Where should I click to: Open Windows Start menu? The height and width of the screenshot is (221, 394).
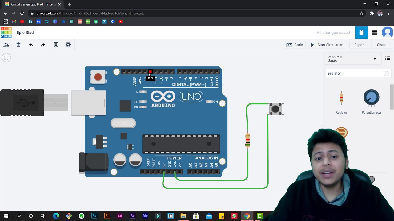[6, 216]
